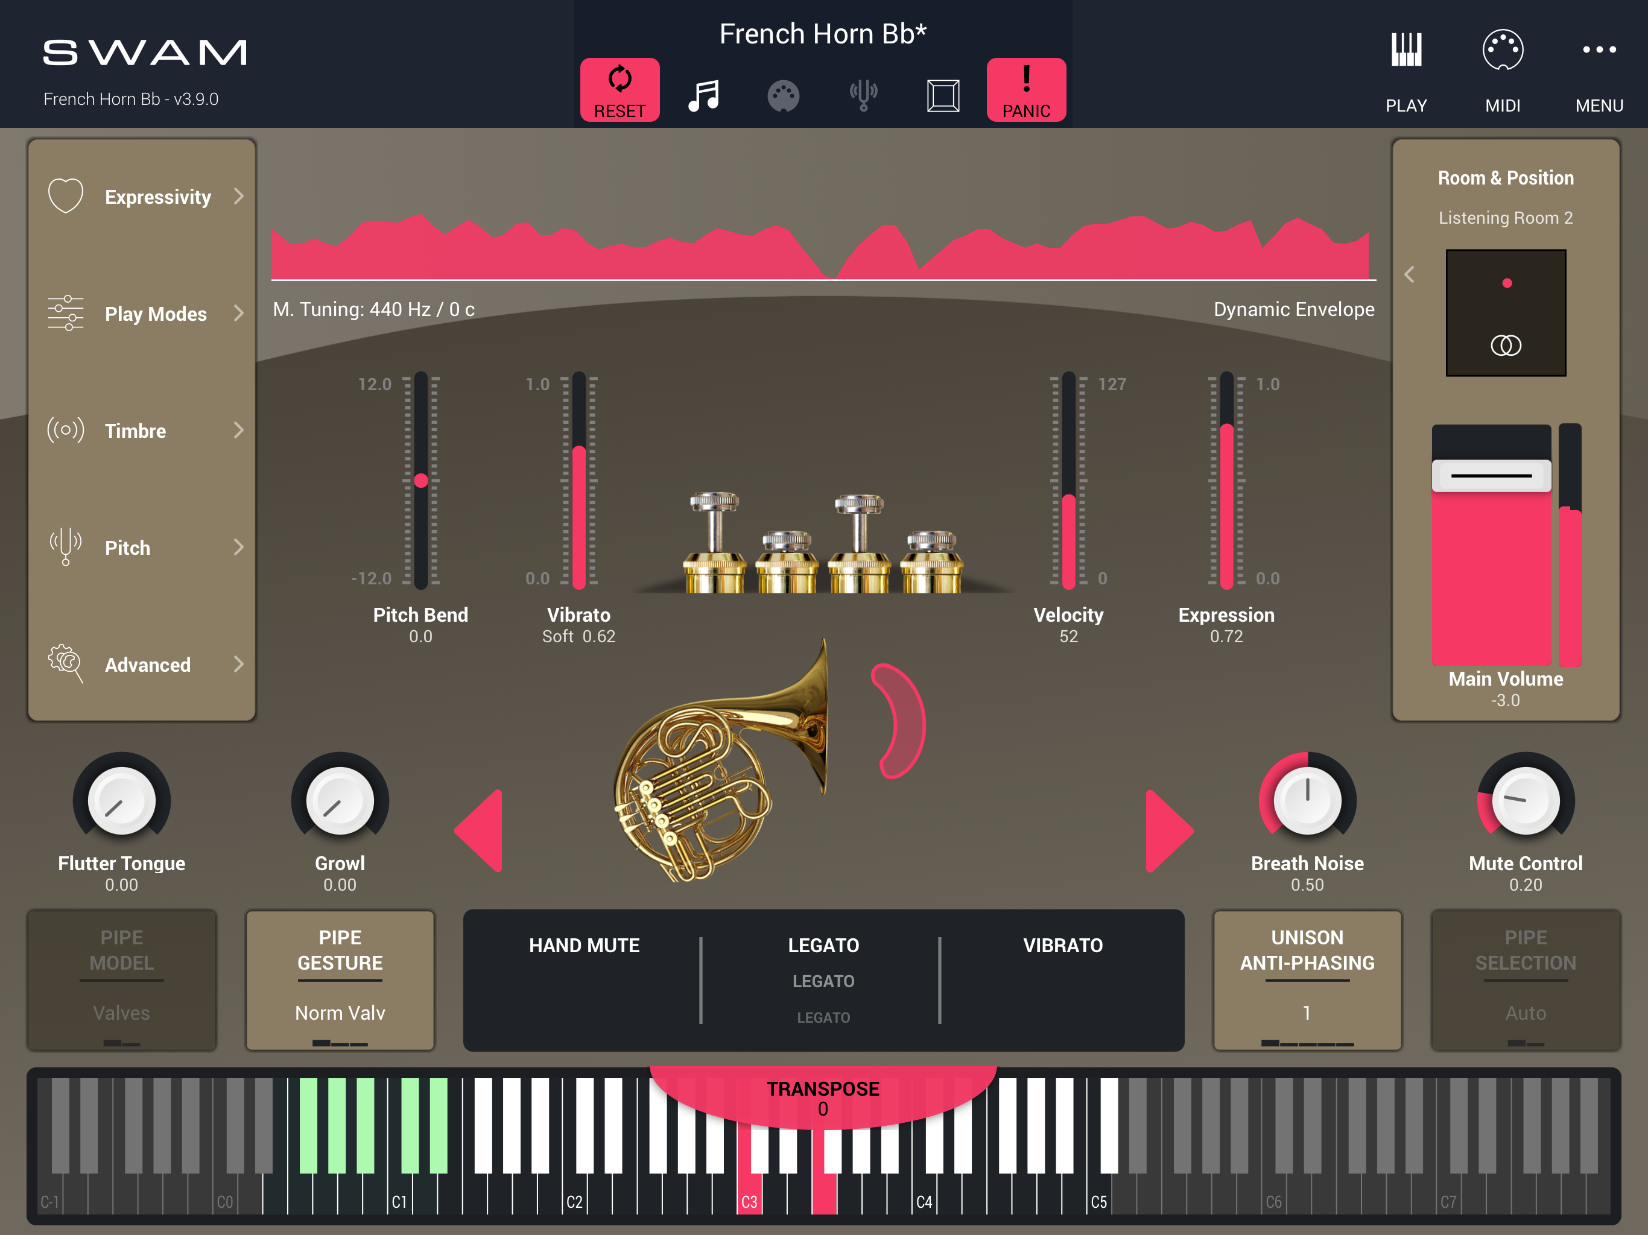1648x1235 pixels.
Task: Click the Dynamic Envelope label
Action: coord(1294,309)
